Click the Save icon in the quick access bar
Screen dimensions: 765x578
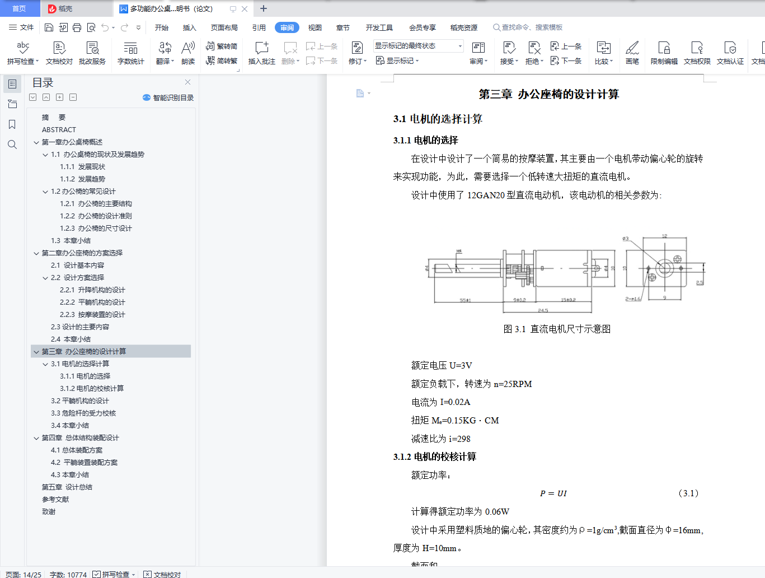[49, 27]
